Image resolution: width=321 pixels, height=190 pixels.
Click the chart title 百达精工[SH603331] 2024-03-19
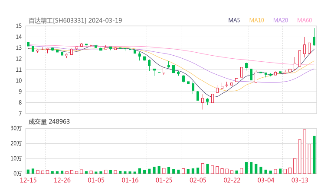click(75, 21)
